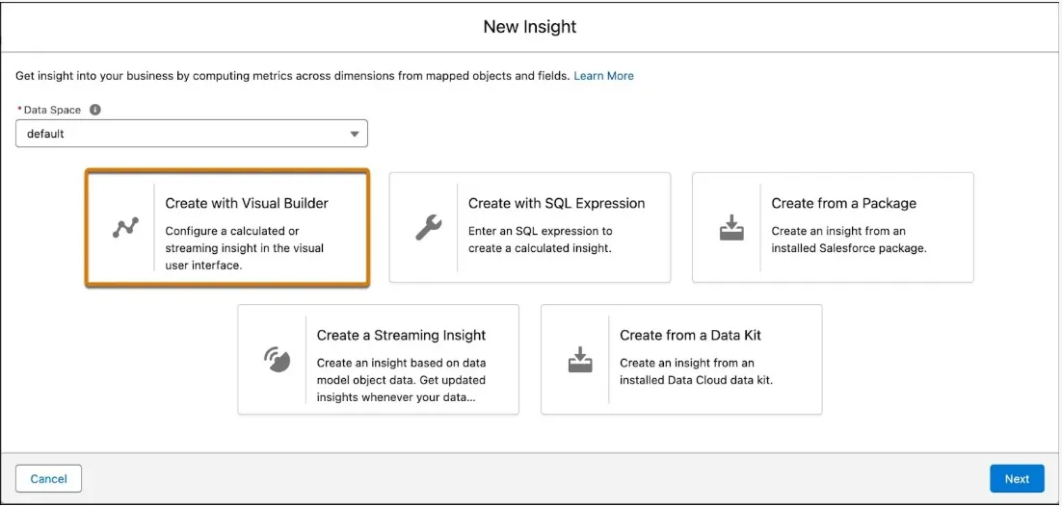
Task: Click the New Insight dialog heading
Action: pos(530,27)
